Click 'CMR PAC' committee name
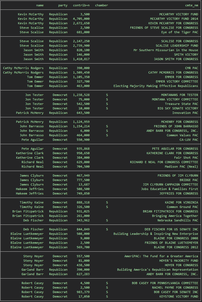The image size is (202, 302). coord(192,68)
